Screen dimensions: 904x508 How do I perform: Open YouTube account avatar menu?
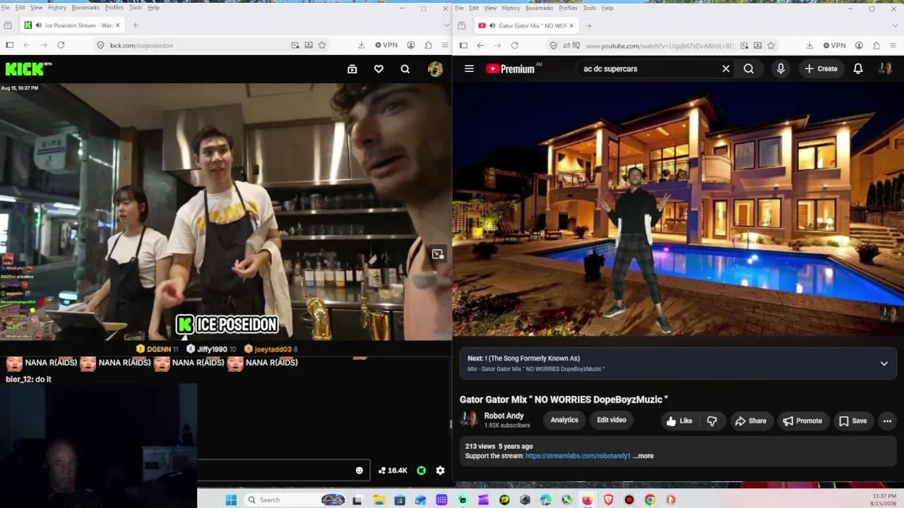coord(884,68)
